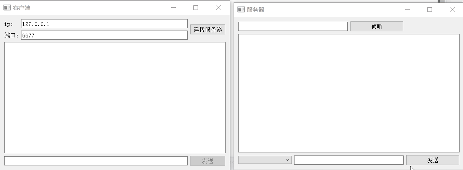Screen dimensions: 463x170
Task: Minimize the 客户端 window
Action: (x=173, y=8)
